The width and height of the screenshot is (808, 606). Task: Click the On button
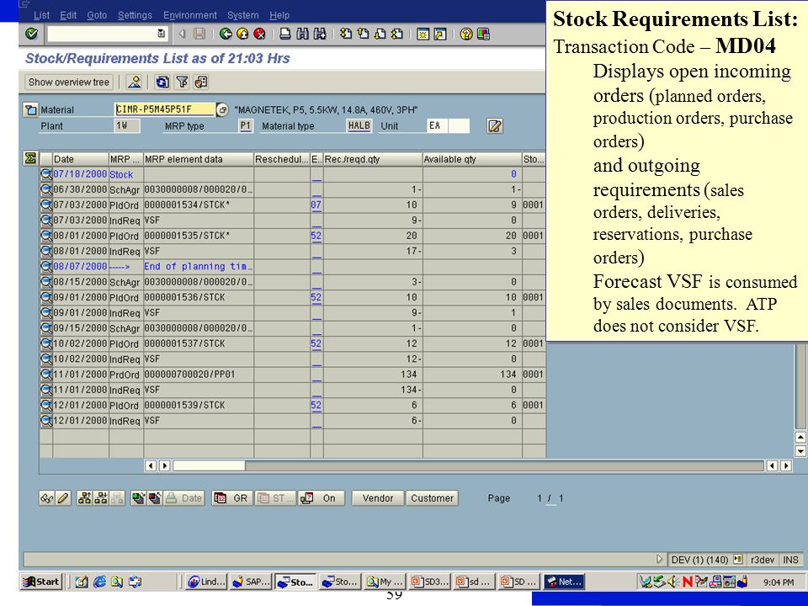[x=322, y=498]
